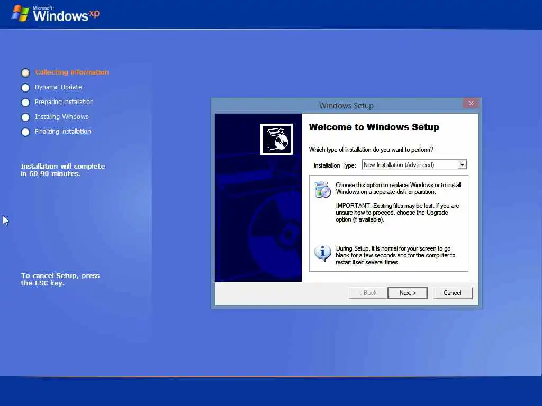Click the Preparing installation step bullet
542x406 pixels.
pos(25,103)
